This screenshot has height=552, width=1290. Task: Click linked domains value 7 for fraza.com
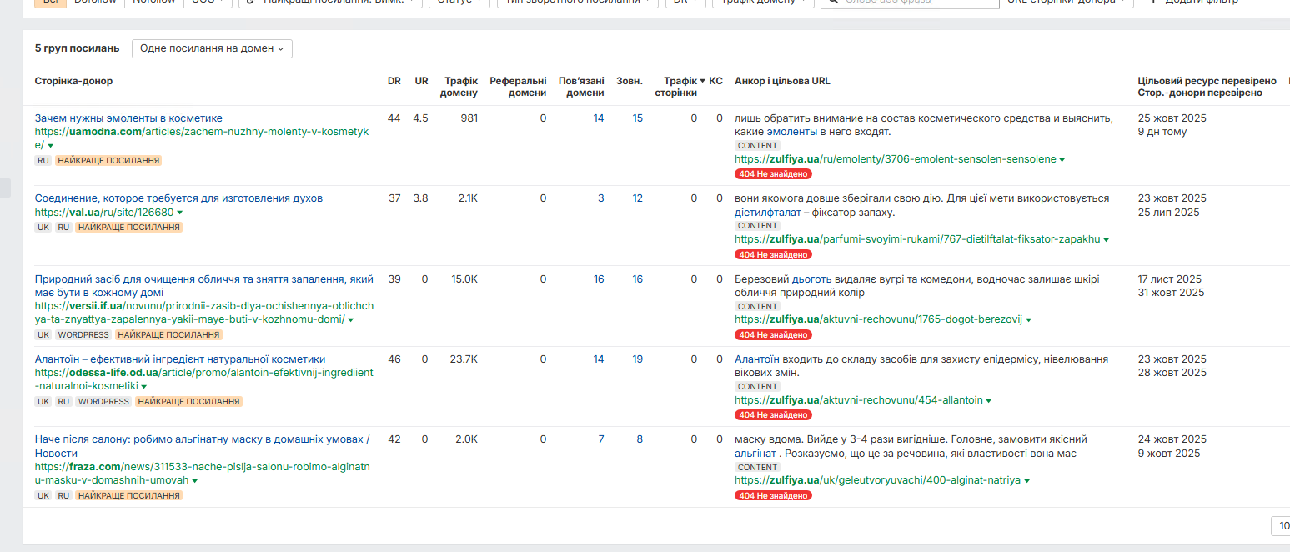click(601, 439)
